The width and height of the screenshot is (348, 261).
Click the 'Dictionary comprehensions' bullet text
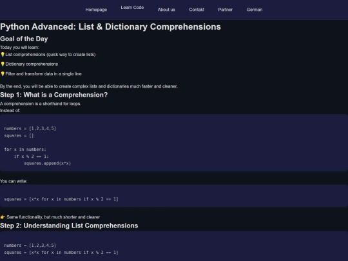coord(32,64)
